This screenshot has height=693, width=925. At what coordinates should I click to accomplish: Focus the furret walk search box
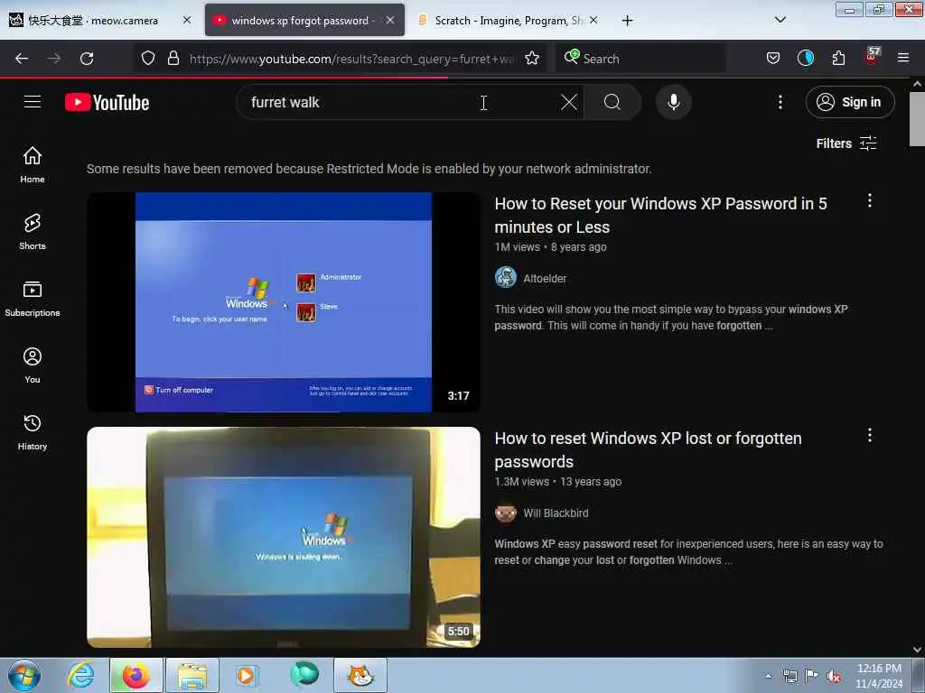click(x=401, y=103)
